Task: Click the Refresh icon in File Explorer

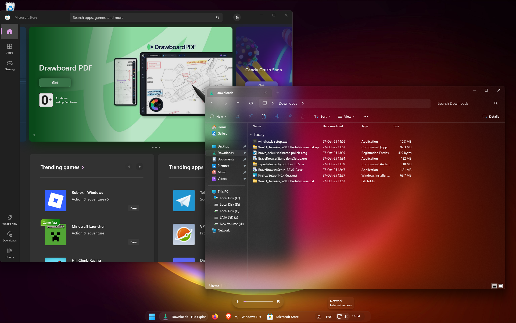Action: pyautogui.click(x=251, y=103)
